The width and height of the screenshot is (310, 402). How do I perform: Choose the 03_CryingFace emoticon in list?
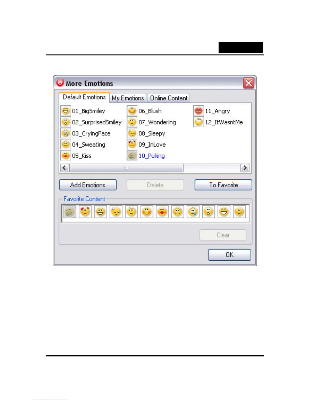point(66,133)
